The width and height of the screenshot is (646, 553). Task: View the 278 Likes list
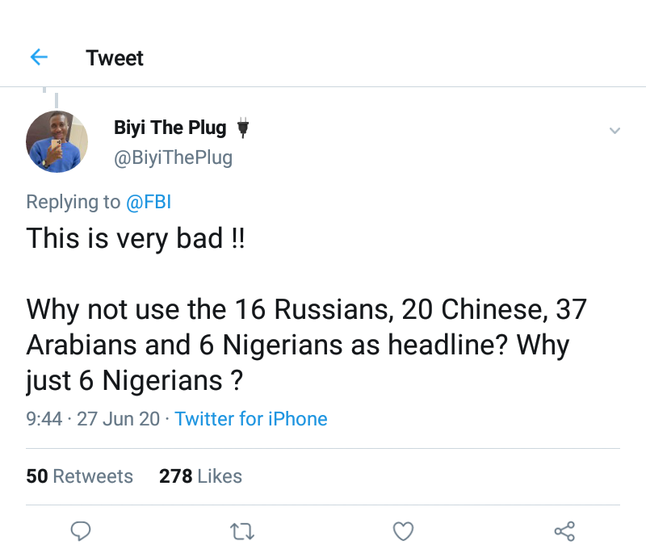tap(200, 476)
